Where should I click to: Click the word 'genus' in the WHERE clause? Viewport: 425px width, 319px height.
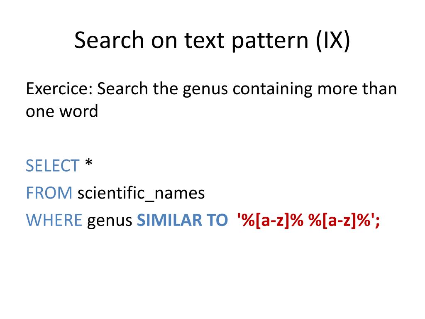(x=110, y=221)
